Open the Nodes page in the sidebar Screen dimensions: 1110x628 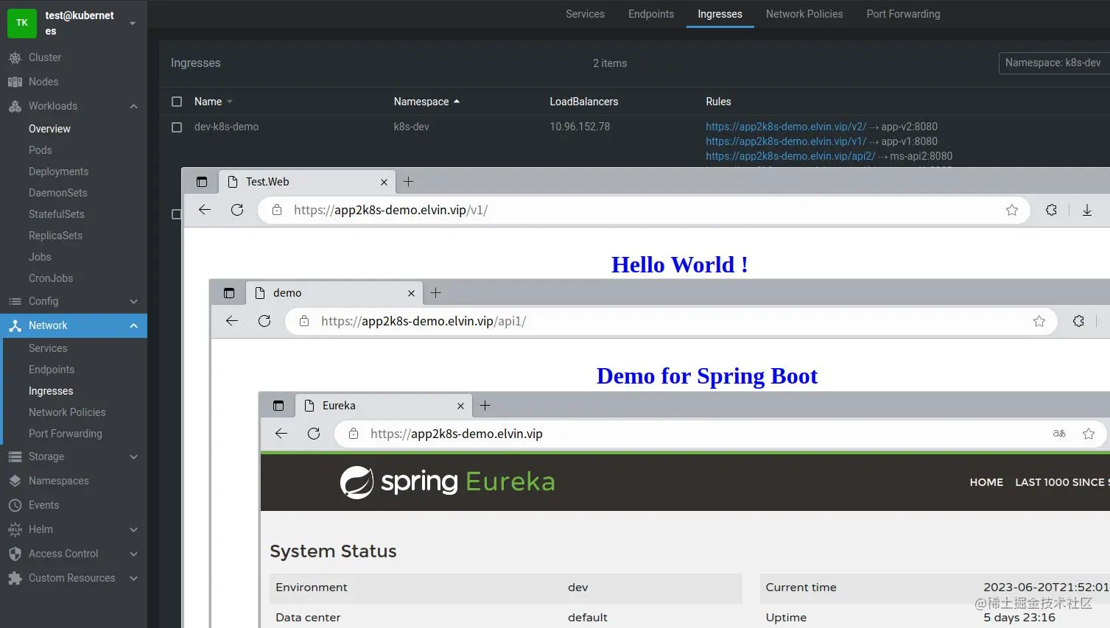(x=43, y=82)
